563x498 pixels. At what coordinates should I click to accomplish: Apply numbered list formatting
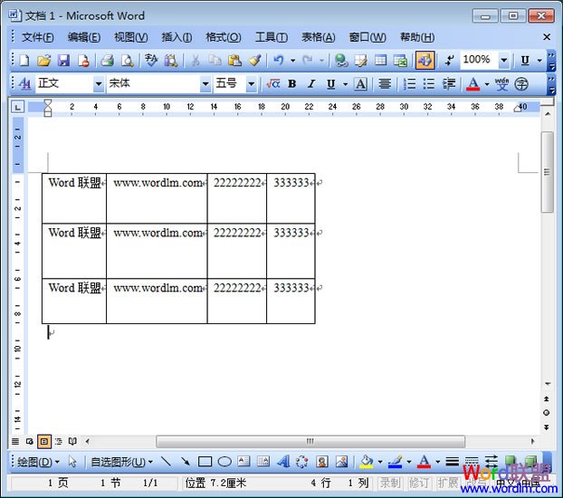409,83
